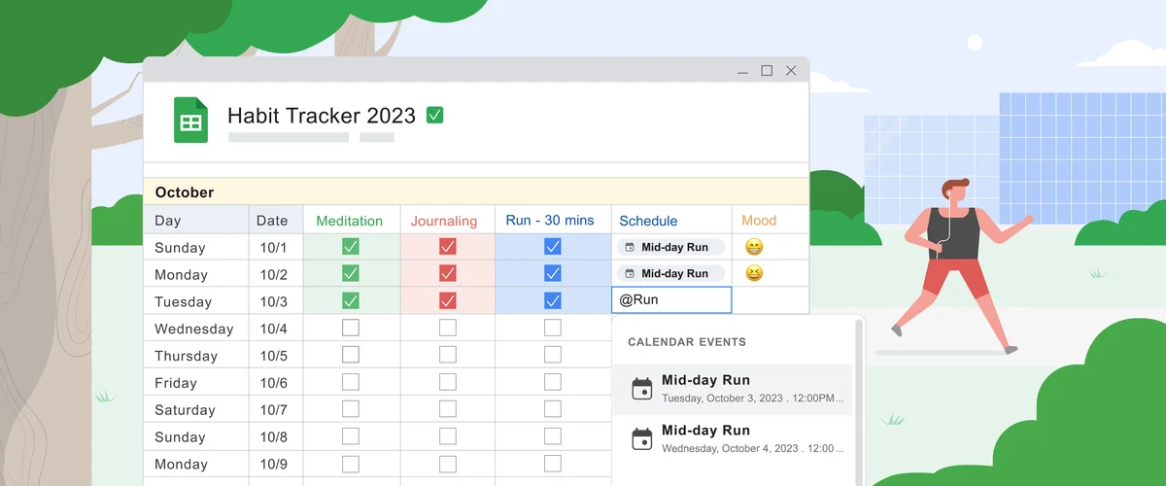1166x486 pixels.
Task: Open Sunday 10/1 Mid-day Run smart chip
Action: [671, 247]
